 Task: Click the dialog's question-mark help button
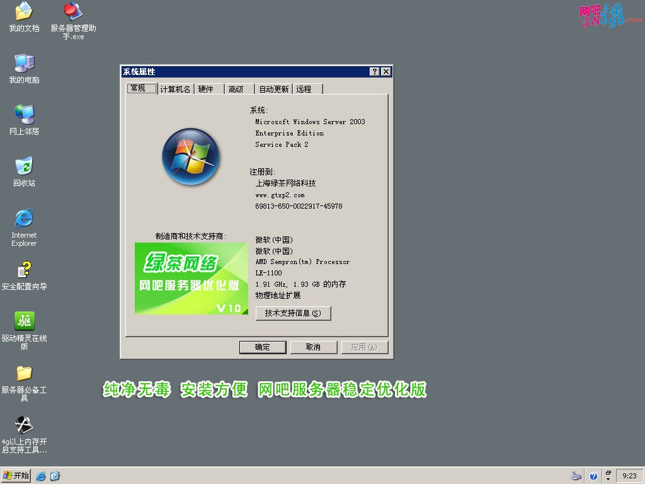point(374,72)
